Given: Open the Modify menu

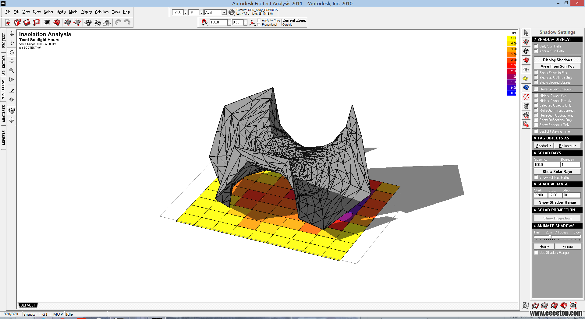Looking at the screenshot, I should 61,12.
